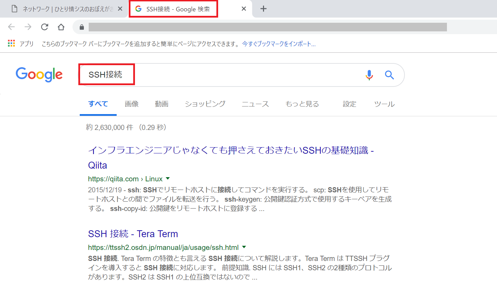
Task: Click the magnifying glass search button
Action: click(x=389, y=75)
